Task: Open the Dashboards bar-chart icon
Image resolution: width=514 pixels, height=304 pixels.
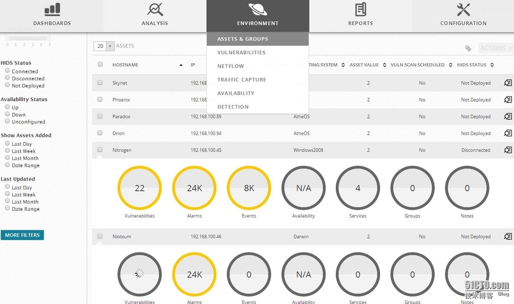Action: [52, 10]
